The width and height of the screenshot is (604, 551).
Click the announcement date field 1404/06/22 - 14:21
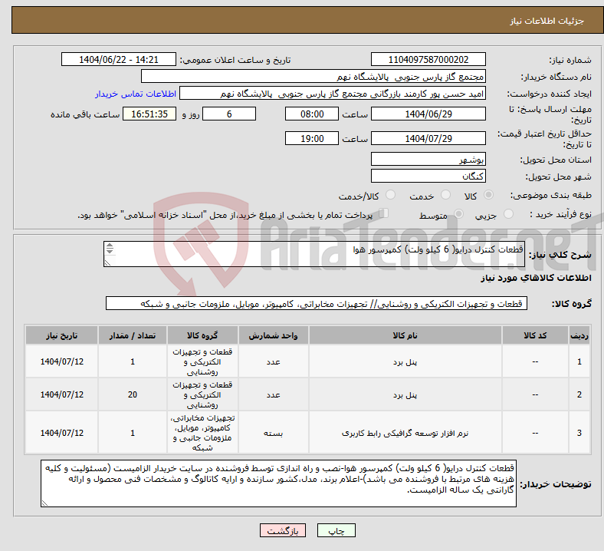[119, 60]
